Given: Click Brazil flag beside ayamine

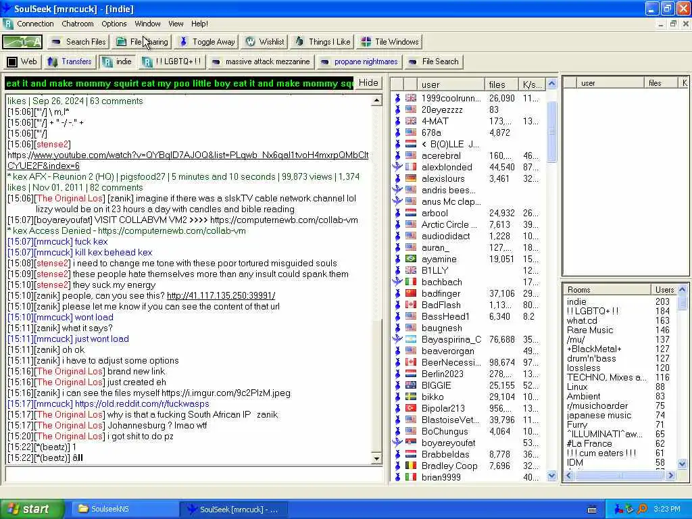Looking at the screenshot, I should [411, 259].
